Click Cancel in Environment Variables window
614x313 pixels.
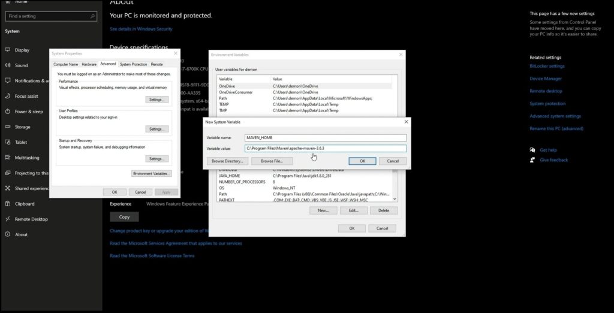click(382, 228)
